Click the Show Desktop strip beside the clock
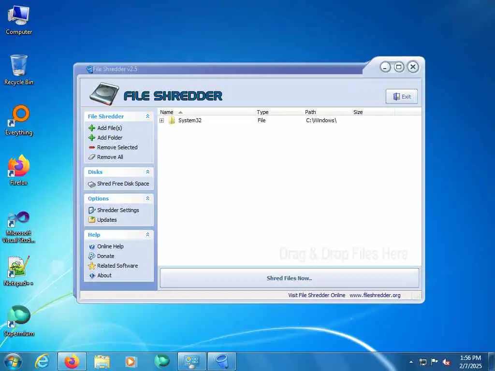Image resolution: width=495 pixels, height=371 pixels. pyautogui.click(x=492, y=361)
